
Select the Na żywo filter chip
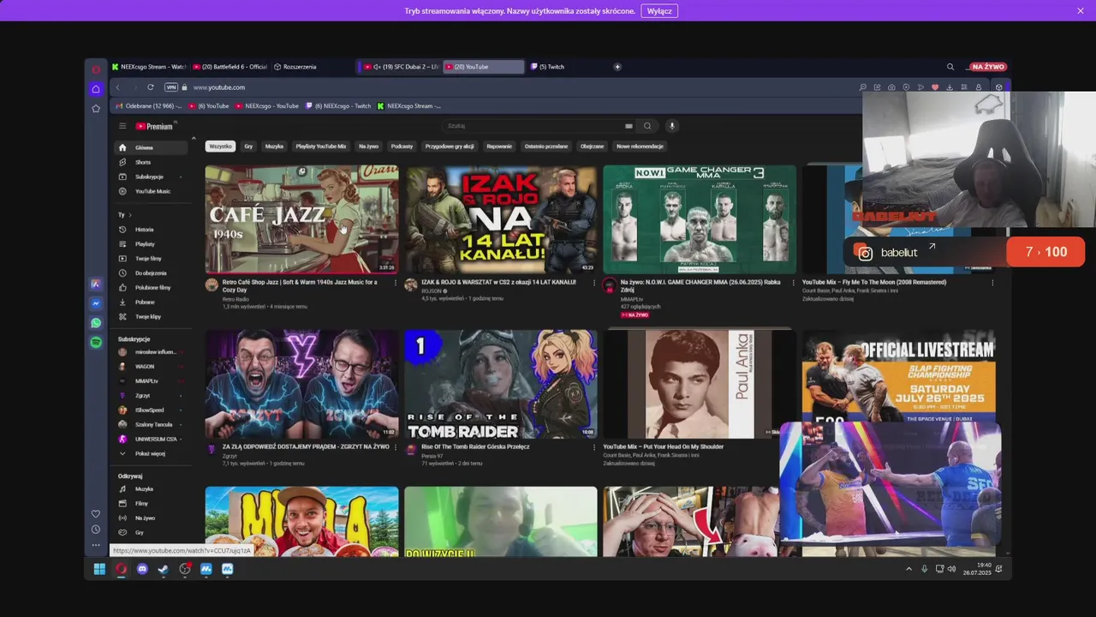[368, 147]
